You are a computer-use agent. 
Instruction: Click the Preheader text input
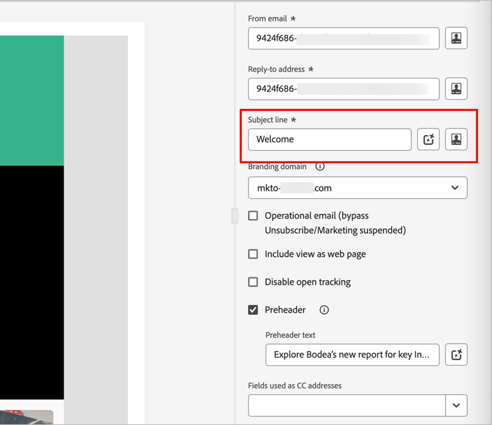coord(352,355)
